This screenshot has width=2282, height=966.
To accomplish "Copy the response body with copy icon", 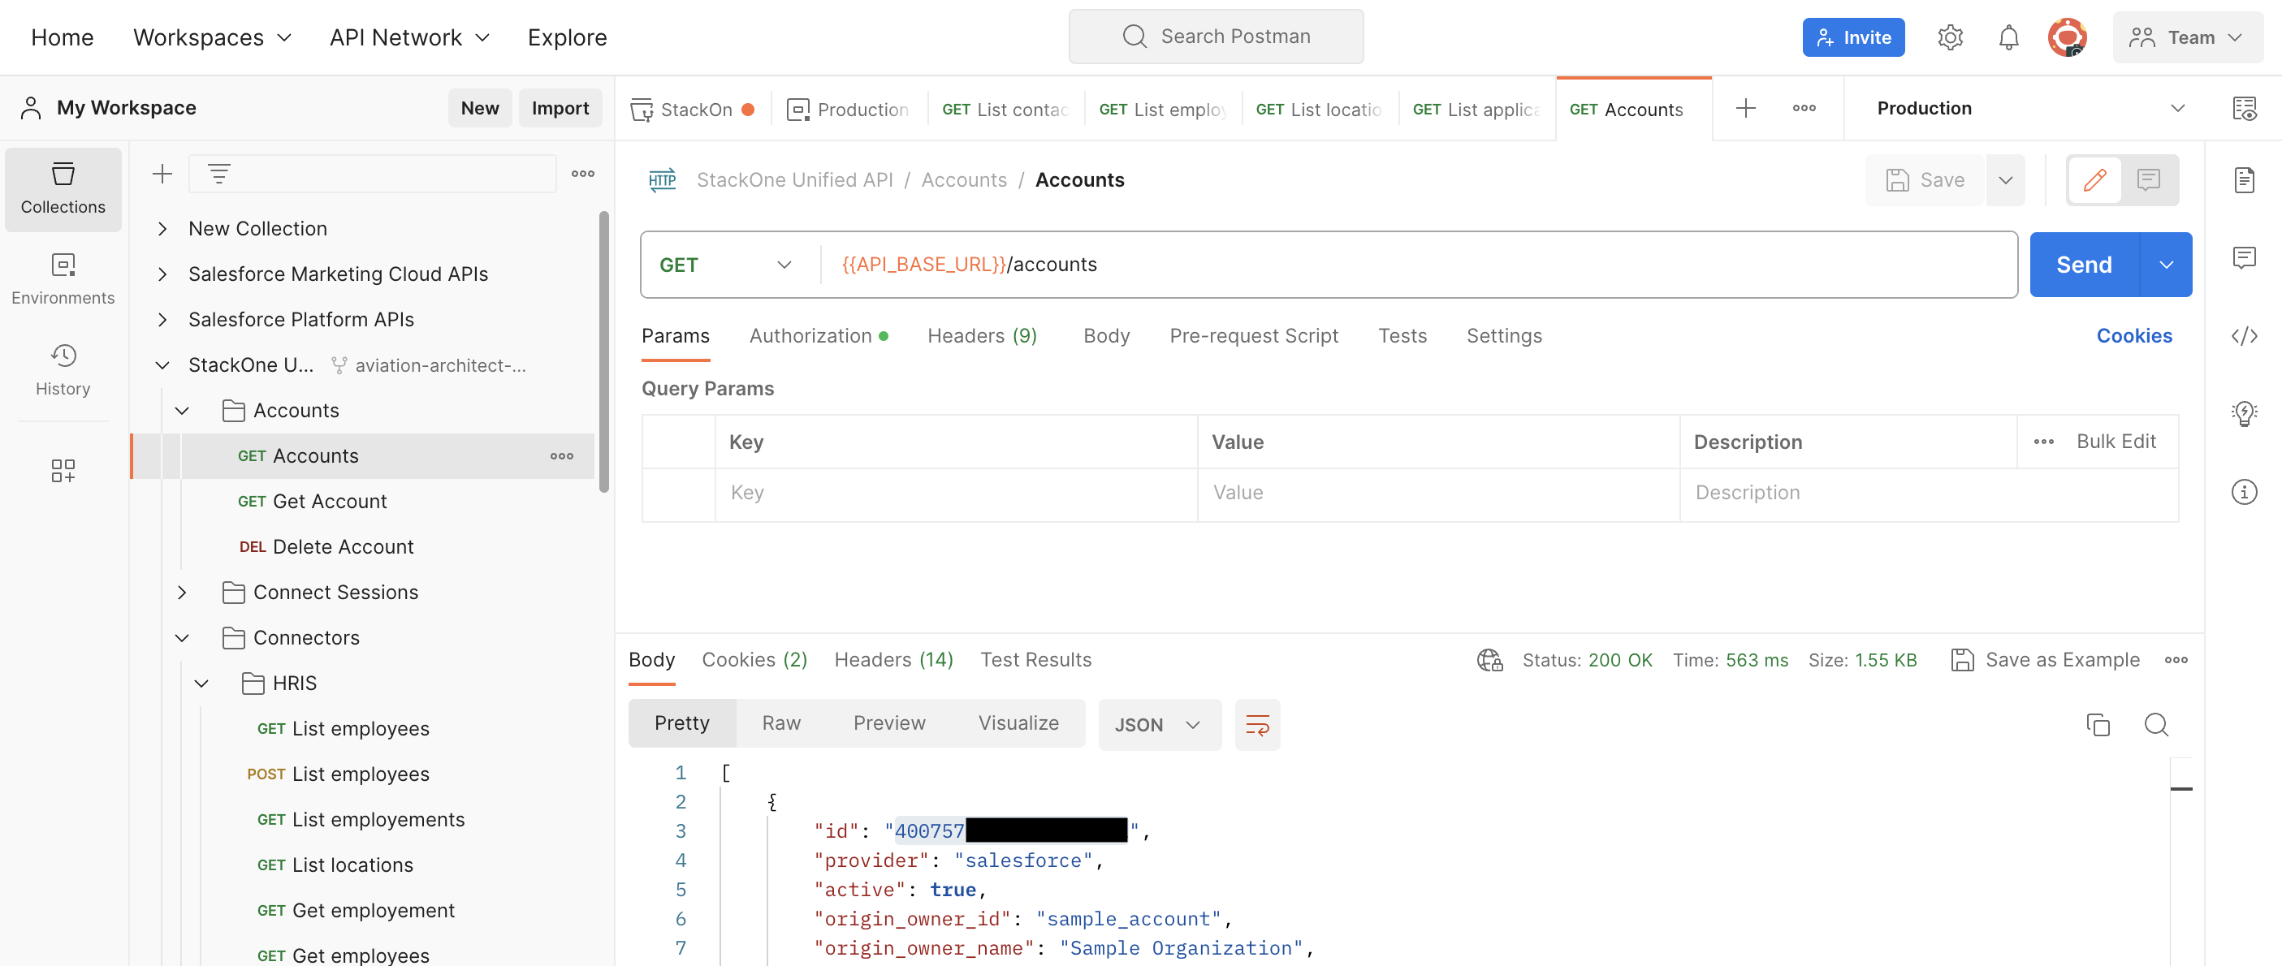I will pos(2098,724).
